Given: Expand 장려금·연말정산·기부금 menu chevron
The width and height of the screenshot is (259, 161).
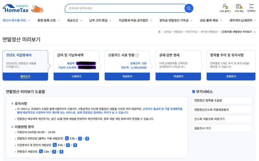Looking at the screenshot, I should point(191,21).
